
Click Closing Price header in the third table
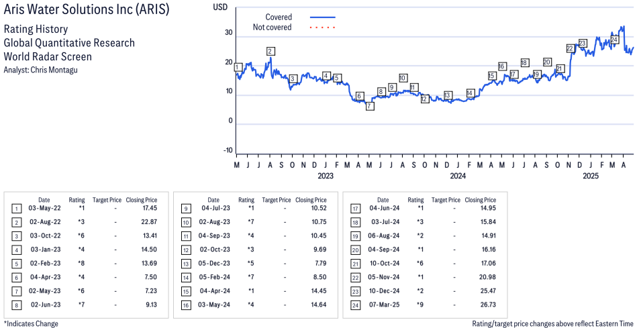coord(481,200)
